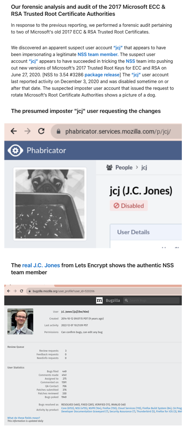Viewport: 188px width, 428px height.
Task: Click the padlock beside bugzilla.mozilla.org URL
Action: click(x=30, y=291)
